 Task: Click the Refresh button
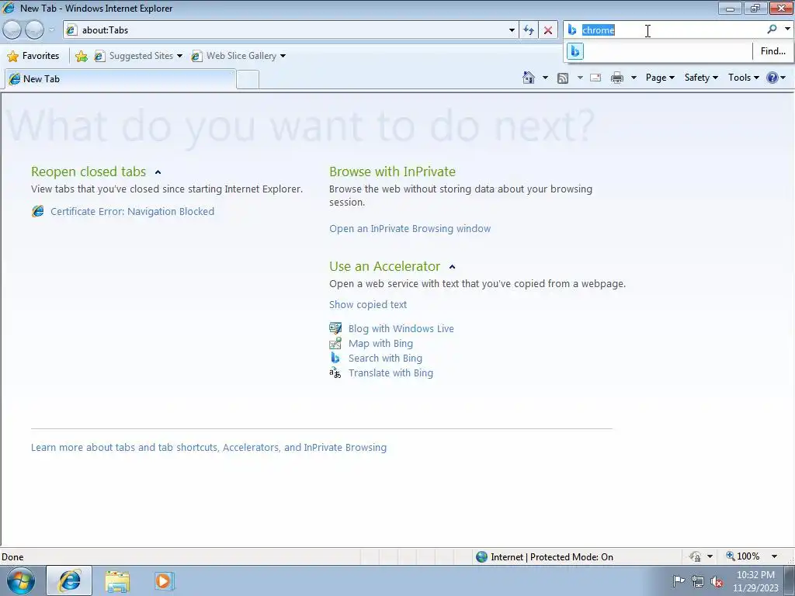click(x=528, y=30)
